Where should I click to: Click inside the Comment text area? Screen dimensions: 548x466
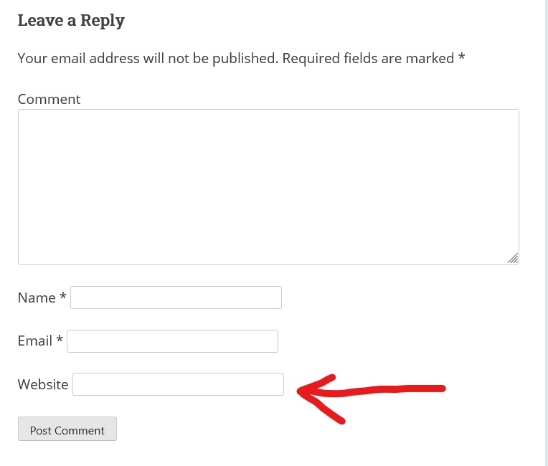tap(268, 186)
